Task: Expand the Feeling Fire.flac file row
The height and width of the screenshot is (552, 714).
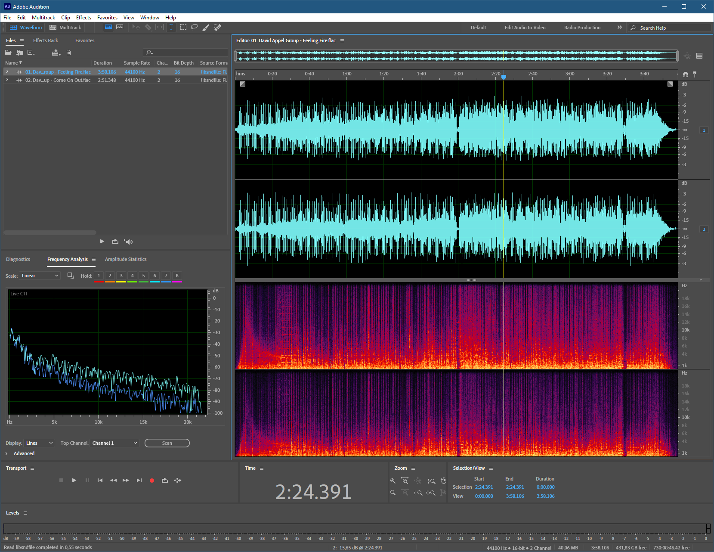Action: (x=7, y=71)
